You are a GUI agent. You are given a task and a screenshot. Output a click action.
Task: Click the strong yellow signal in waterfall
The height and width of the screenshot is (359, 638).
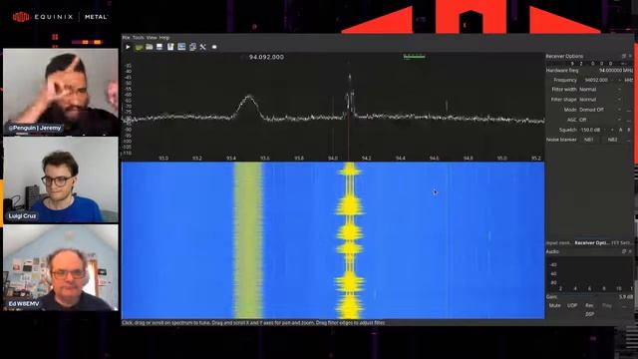point(350,240)
